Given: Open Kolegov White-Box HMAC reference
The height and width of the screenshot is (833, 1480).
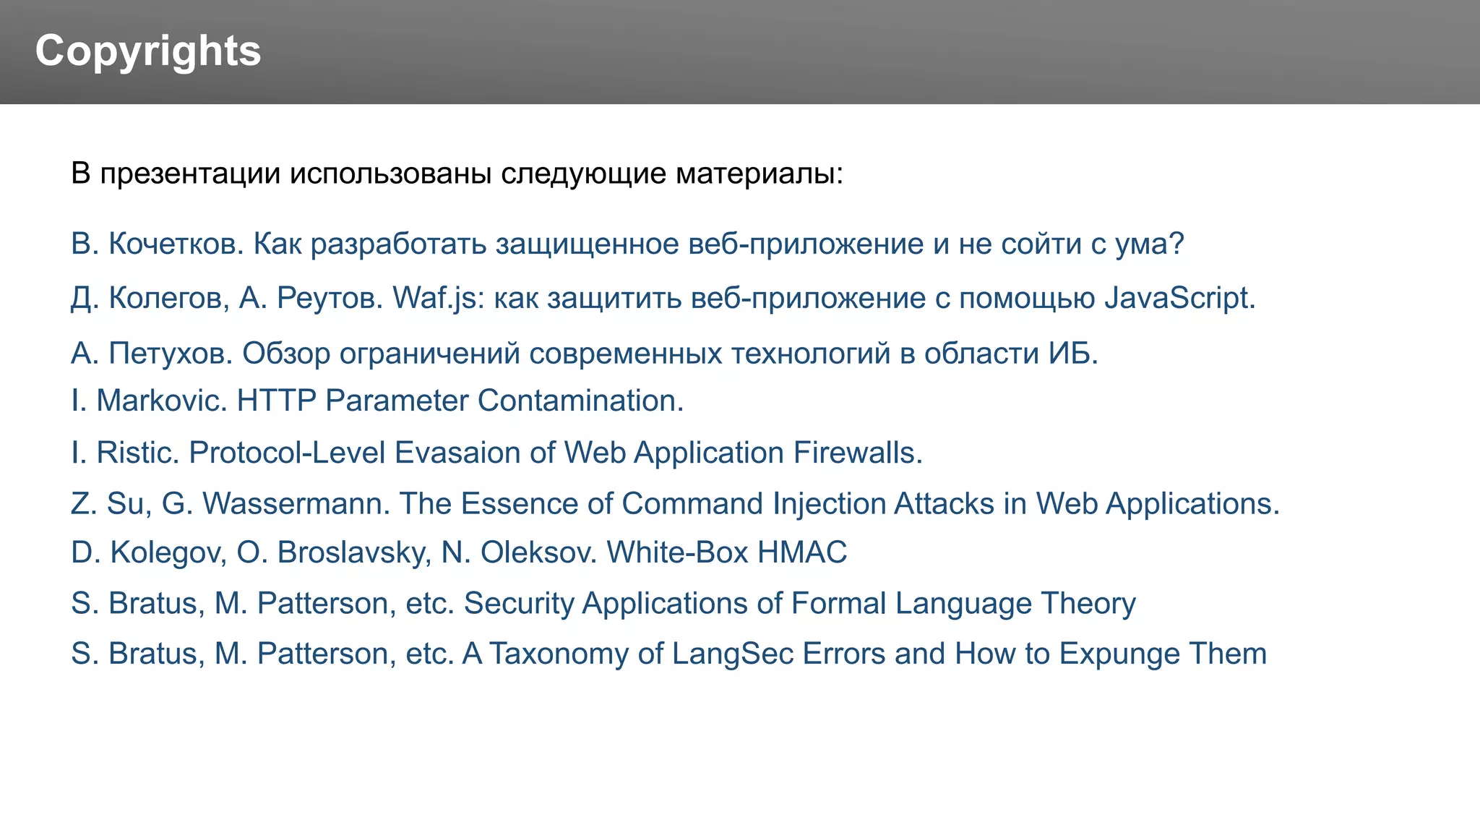Looking at the screenshot, I should [x=459, y=553].
